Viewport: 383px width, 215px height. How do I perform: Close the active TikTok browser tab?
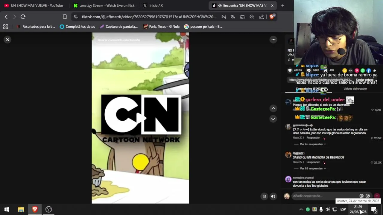pyautogui.click(x=272, y=5)
